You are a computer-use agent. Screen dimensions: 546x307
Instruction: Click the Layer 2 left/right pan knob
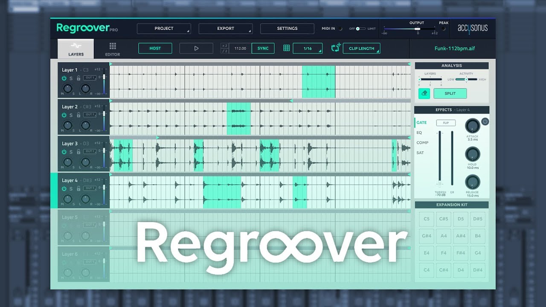click(x=85, y=125)
